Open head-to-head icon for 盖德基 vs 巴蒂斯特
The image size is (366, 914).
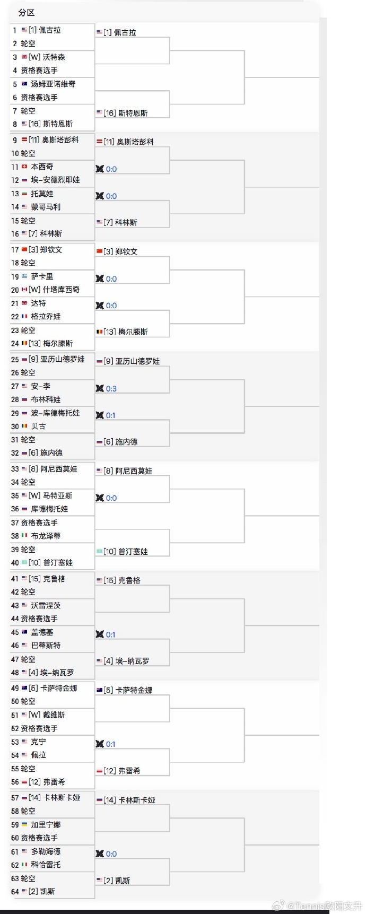(x=100, y=634)
